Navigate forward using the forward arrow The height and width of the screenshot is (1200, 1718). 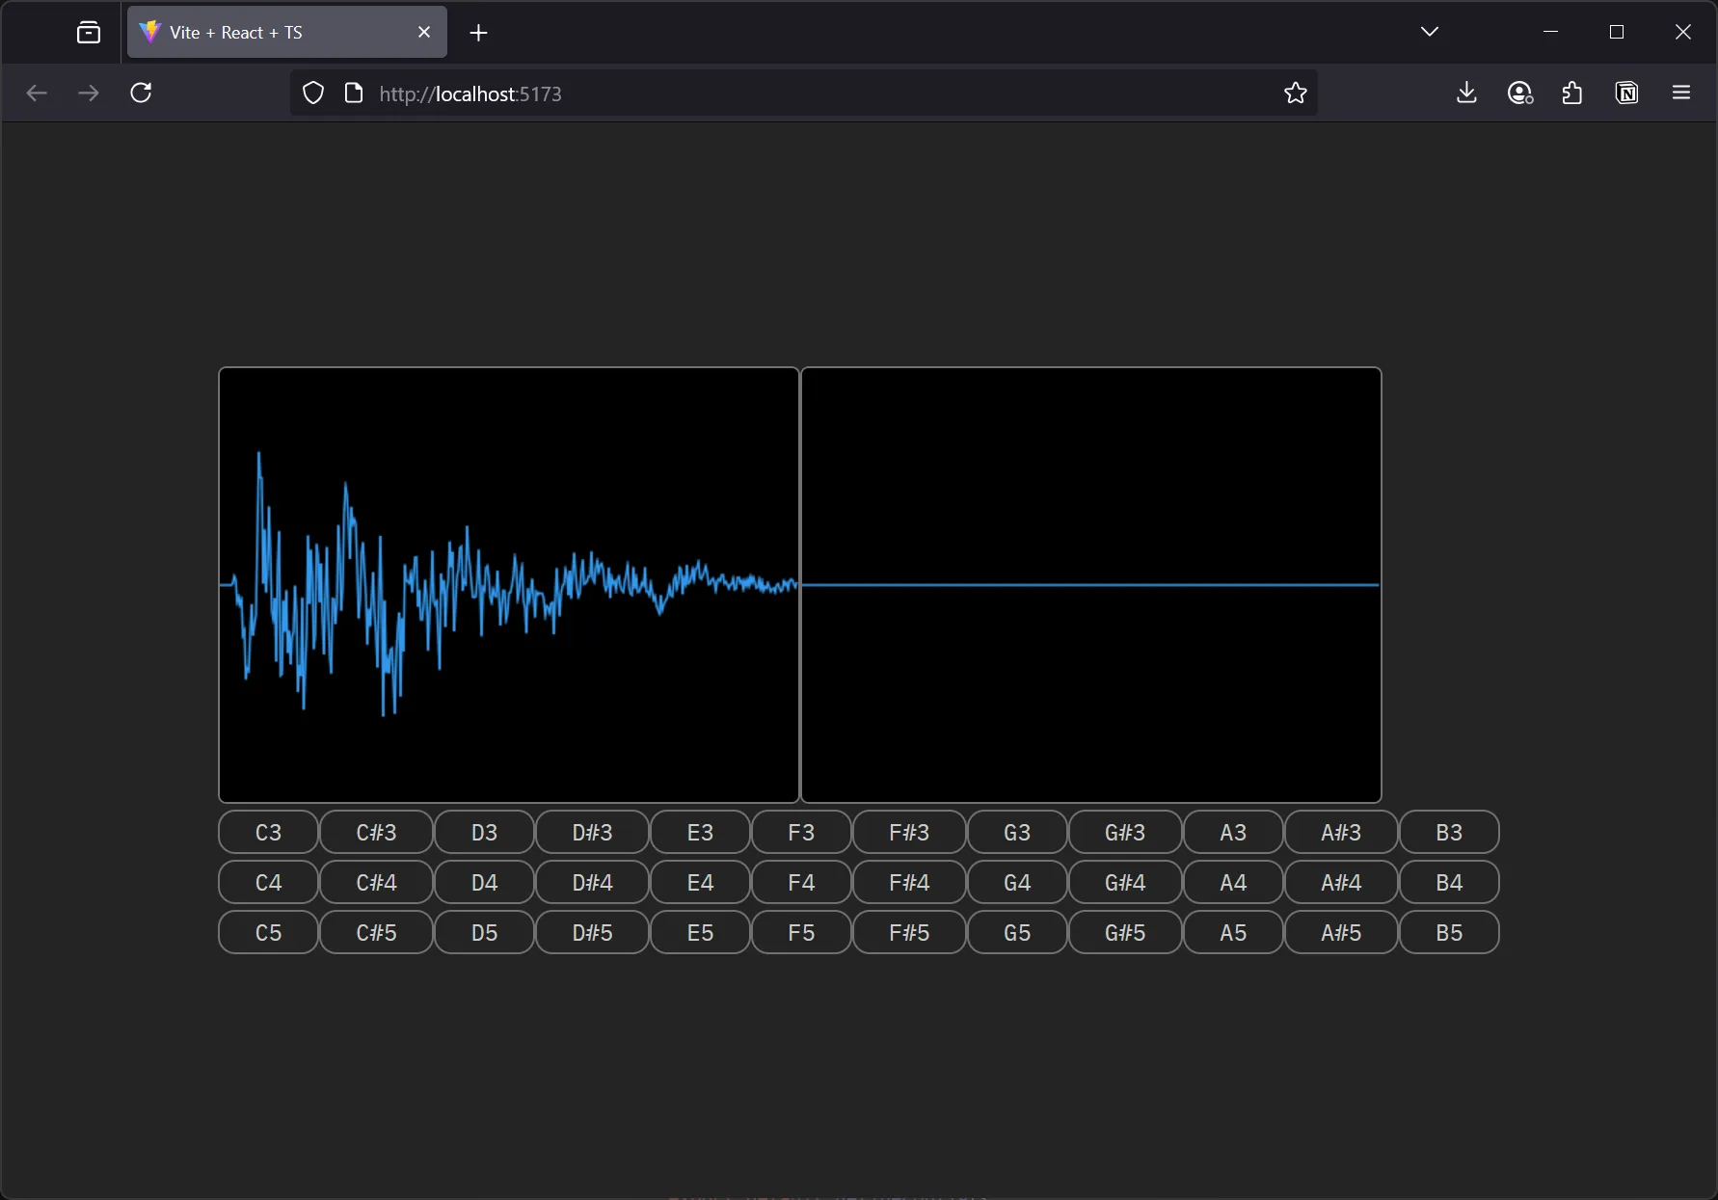click(x=88, y=93)
